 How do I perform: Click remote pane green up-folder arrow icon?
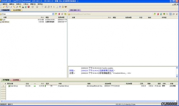click(155, 14)
